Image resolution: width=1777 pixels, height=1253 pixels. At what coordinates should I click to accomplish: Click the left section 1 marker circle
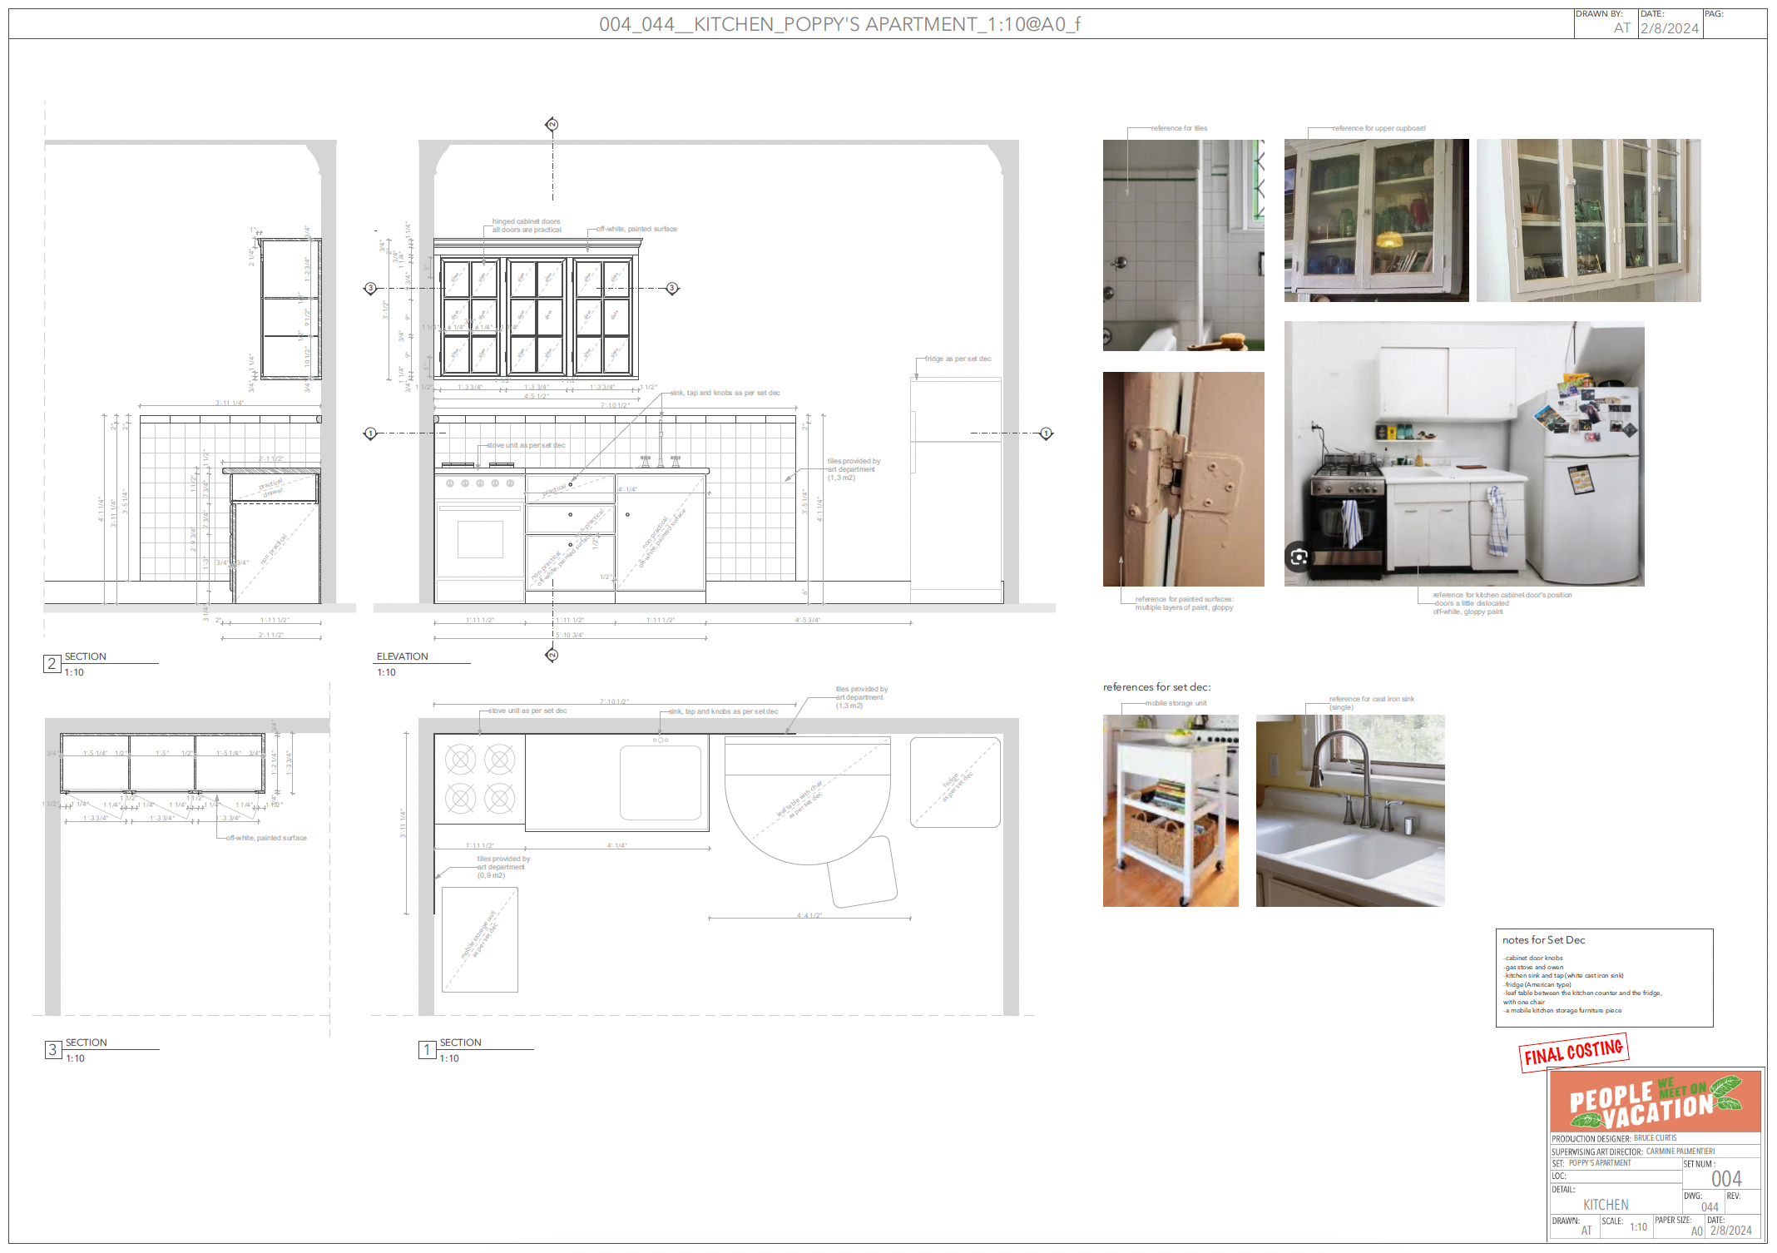pyautogui.click(x=371, y=433)
